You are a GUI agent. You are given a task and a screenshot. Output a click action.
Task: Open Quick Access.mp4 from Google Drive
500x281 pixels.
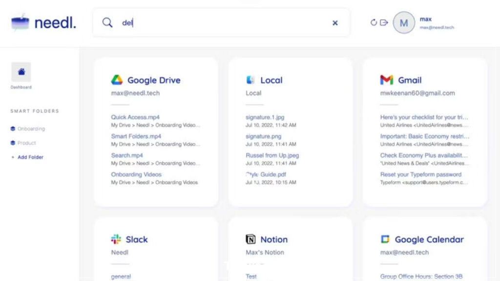coord(135,117)
